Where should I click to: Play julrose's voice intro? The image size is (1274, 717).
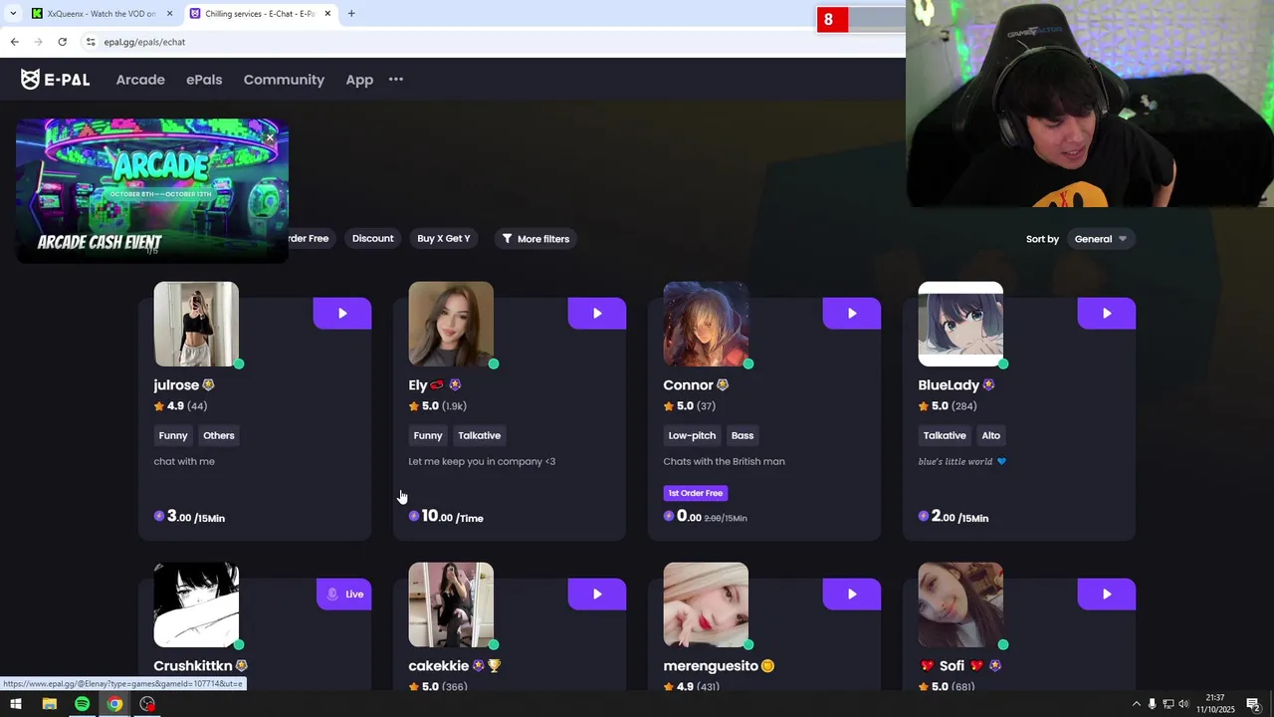pyautogui.click(x=342, y=313)
